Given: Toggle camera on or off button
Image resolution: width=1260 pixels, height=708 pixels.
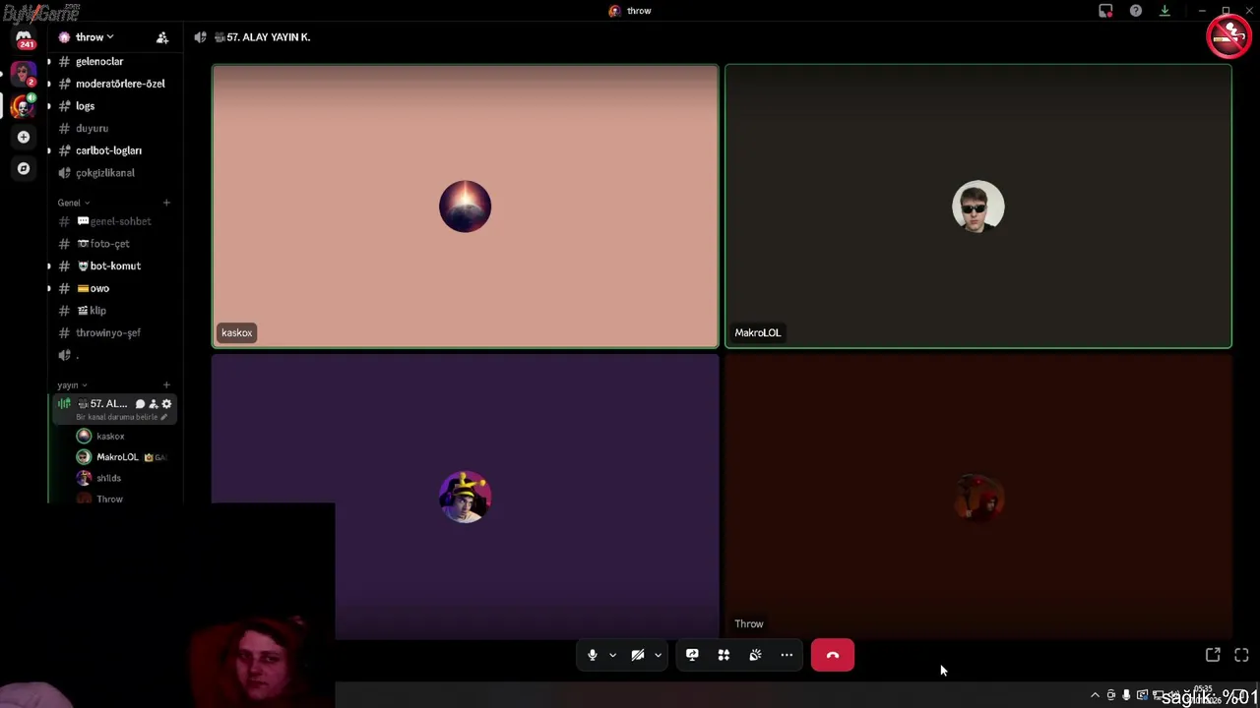Looking at the screenshot, I should pyautogui.click(x=638, y=655).
